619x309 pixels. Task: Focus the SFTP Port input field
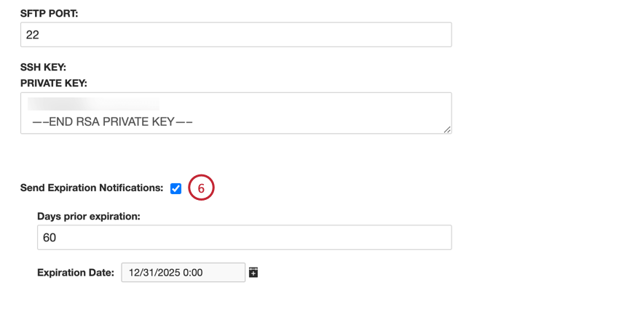(236, 35)
